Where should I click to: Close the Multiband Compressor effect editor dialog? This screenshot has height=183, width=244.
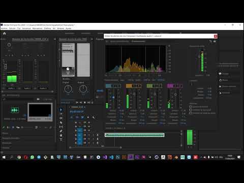[216, 36]
